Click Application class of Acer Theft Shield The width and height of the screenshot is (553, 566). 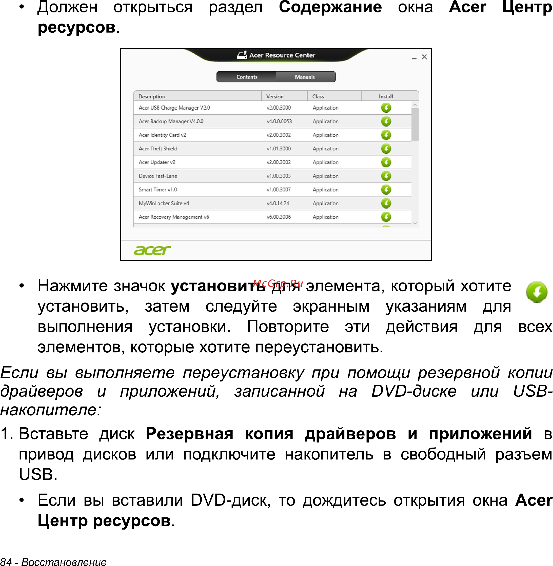(x=326, y=149)
